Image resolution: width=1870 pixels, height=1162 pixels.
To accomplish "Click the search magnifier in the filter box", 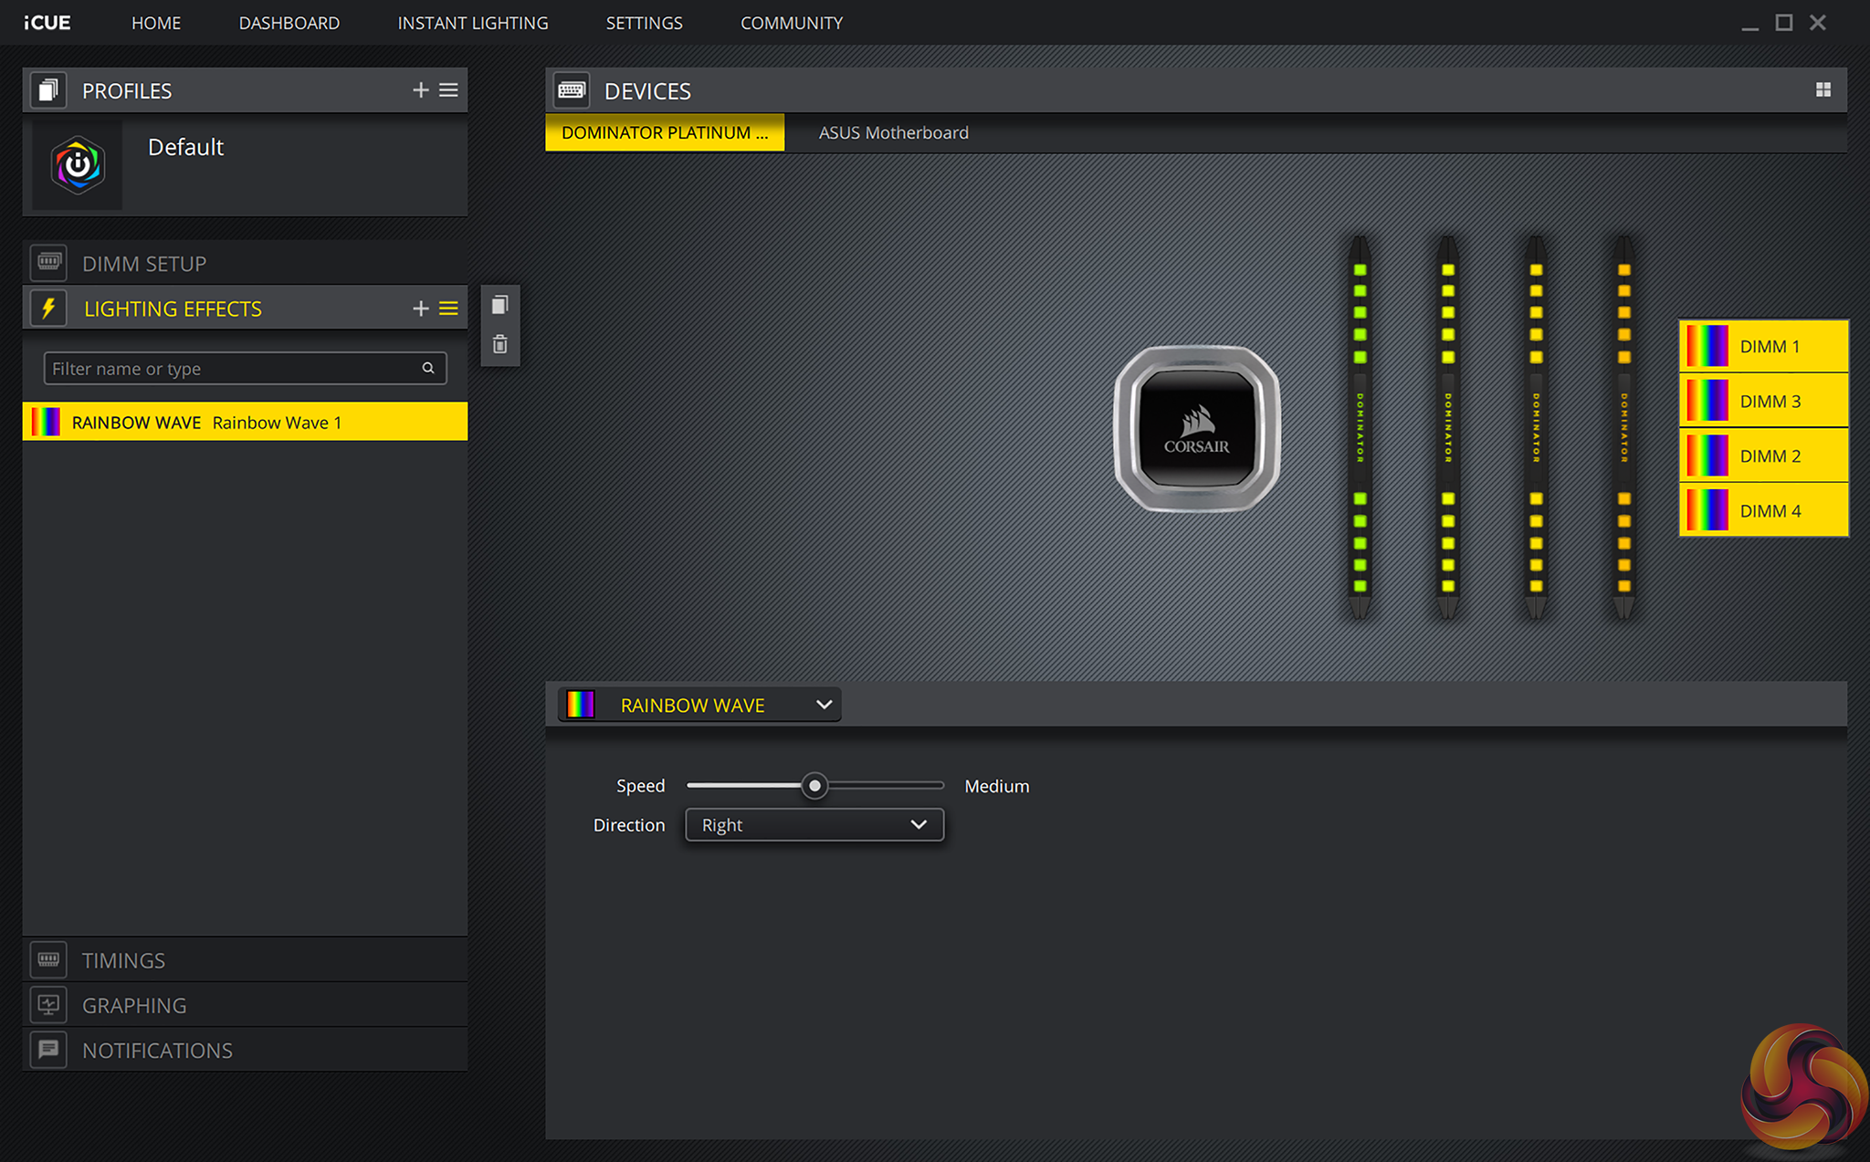I will pos(427,368).
